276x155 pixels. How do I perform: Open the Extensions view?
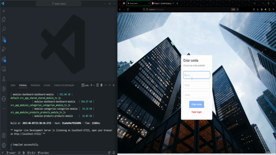tap(4, 59)
